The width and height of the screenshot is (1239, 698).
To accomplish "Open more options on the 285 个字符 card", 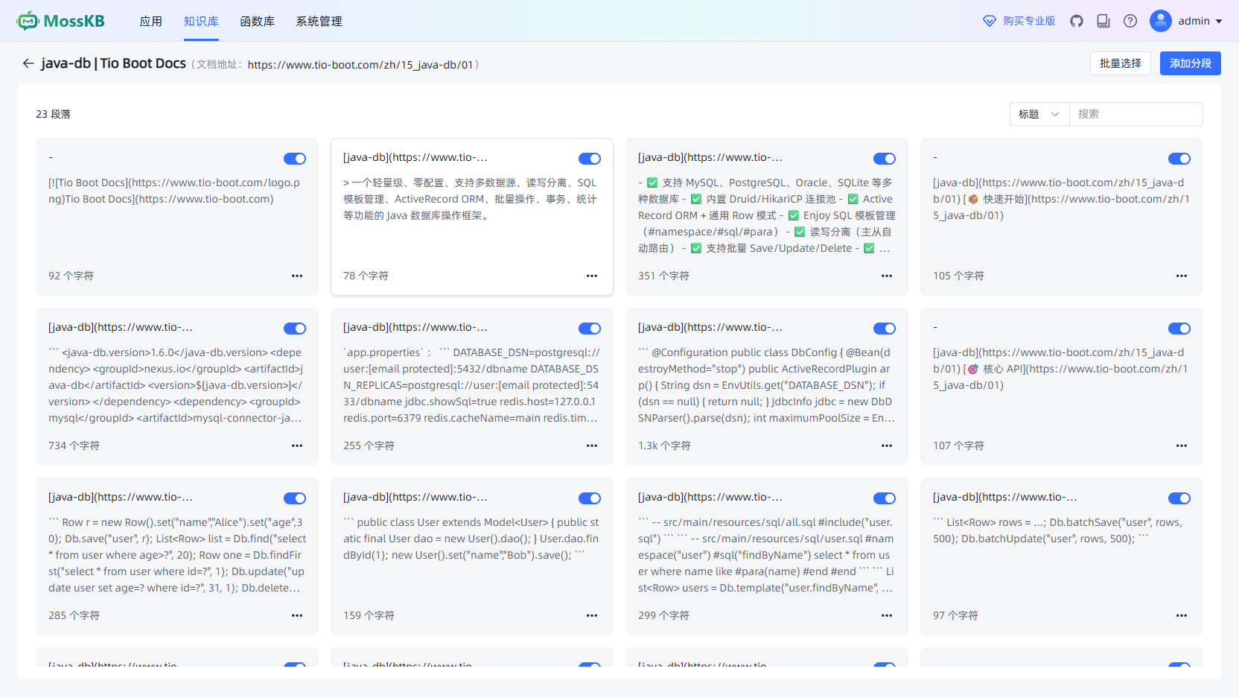I will point(297,615).
